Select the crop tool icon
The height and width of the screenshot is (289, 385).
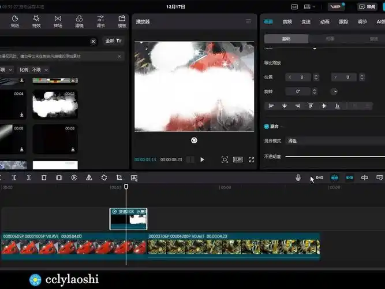pos(119,178)
